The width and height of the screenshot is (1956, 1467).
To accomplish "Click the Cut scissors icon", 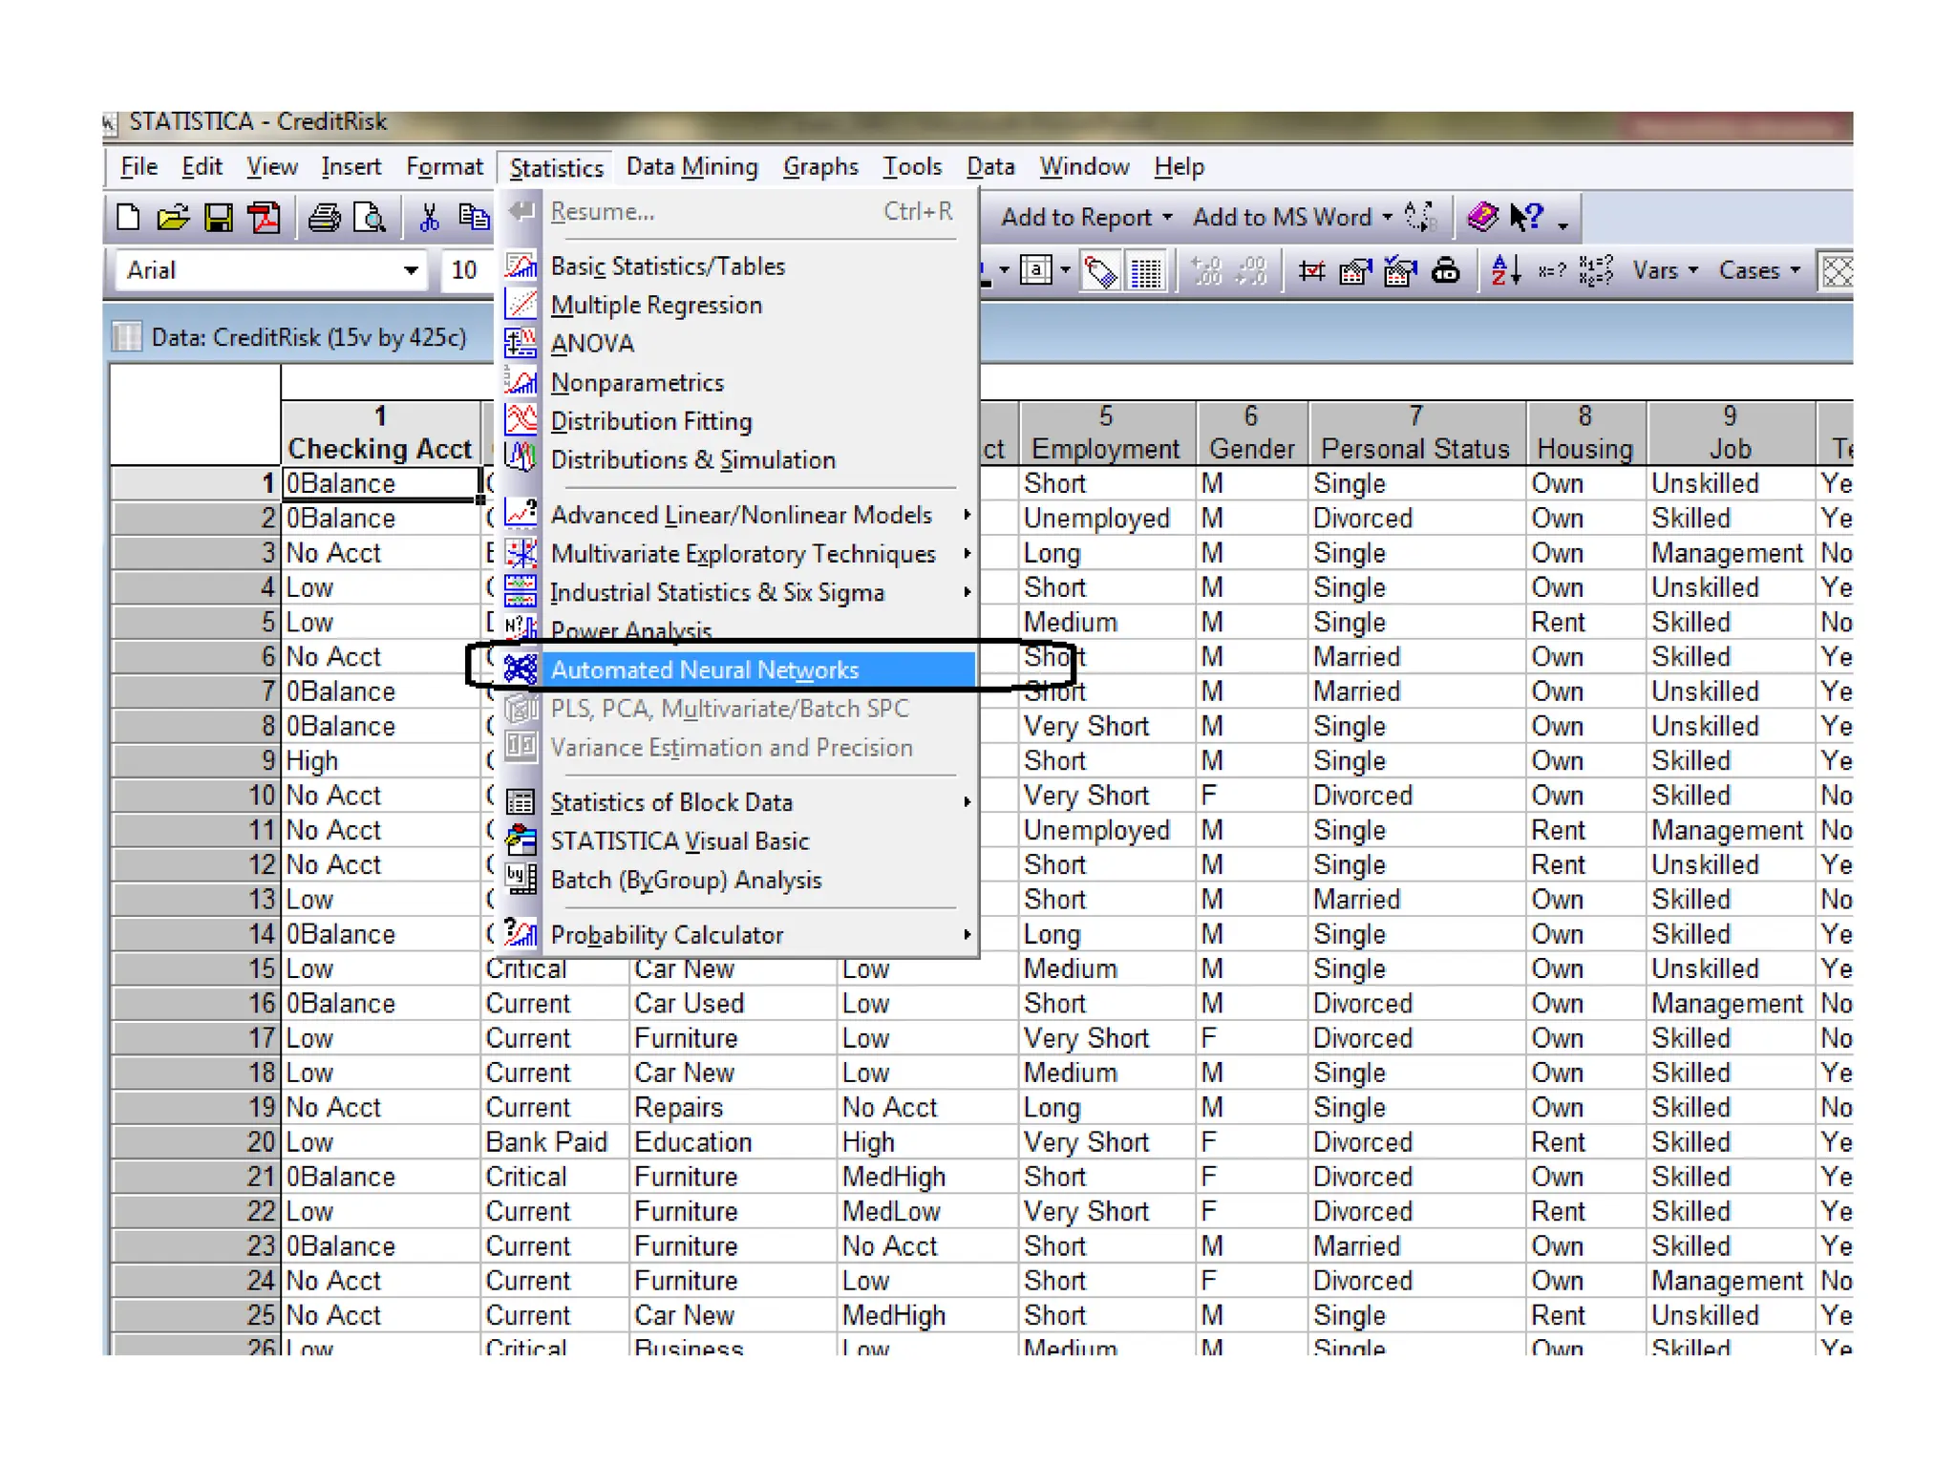I will pos(429,219).
